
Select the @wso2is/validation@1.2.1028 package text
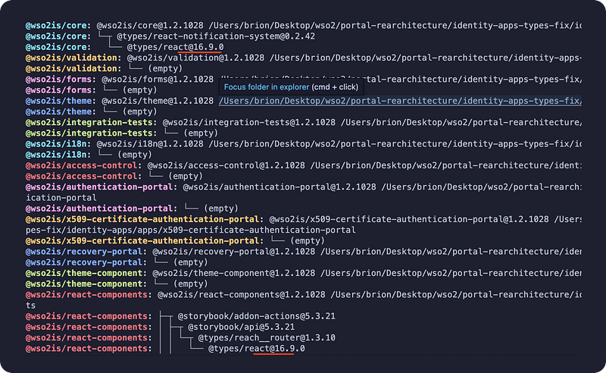coord(195,58)
